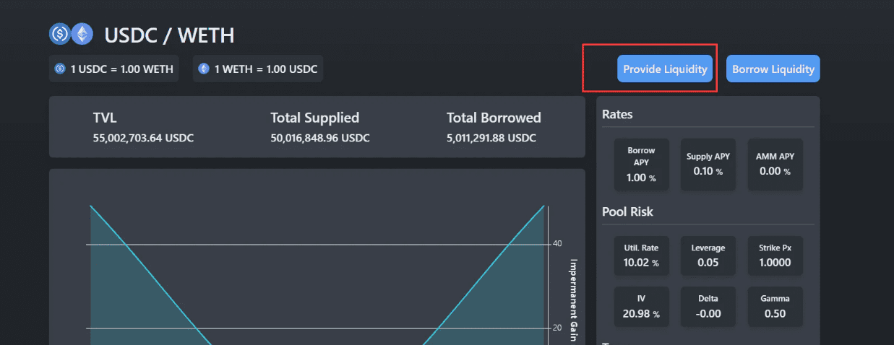
Task: Click the Delta -0.00 card
Action: (x=708, y=306)
